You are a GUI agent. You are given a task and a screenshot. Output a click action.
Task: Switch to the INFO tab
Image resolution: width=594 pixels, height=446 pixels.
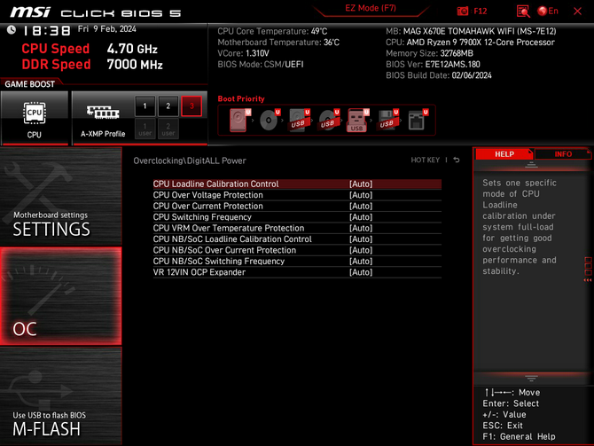(563, 154)
